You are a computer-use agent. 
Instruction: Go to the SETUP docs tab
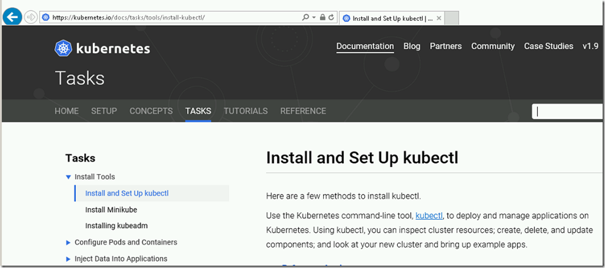pos(104,111)
